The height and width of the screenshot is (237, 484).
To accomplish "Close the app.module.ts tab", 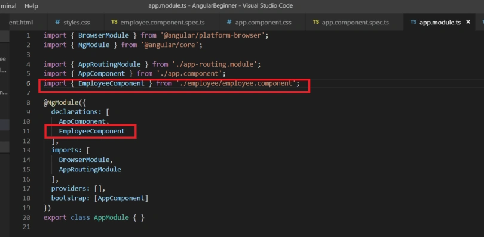I will coord(468,22).
